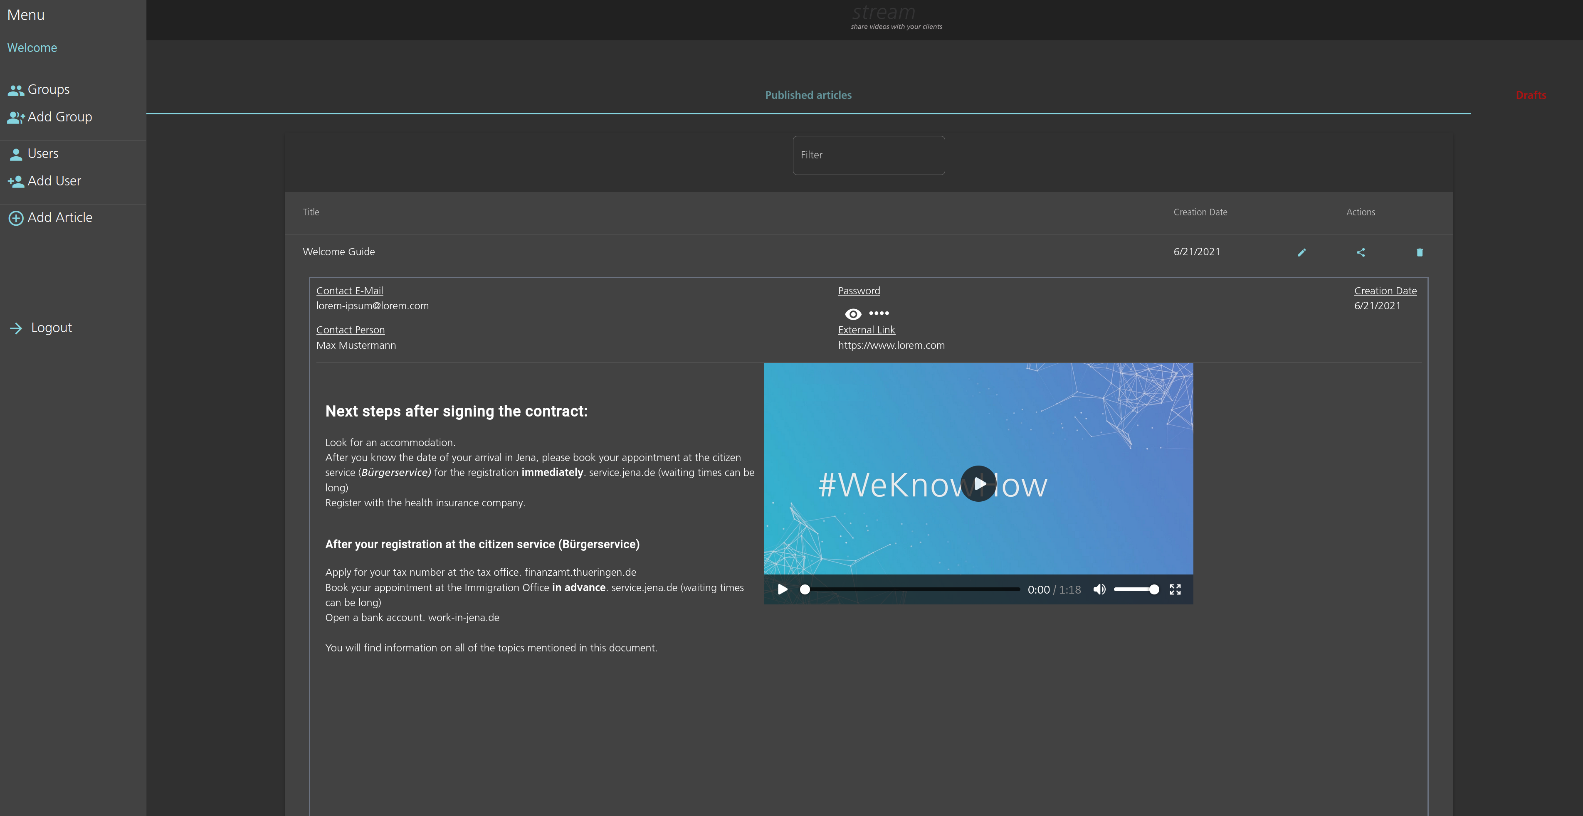Open the Users page from the menu

pos(43,154)
